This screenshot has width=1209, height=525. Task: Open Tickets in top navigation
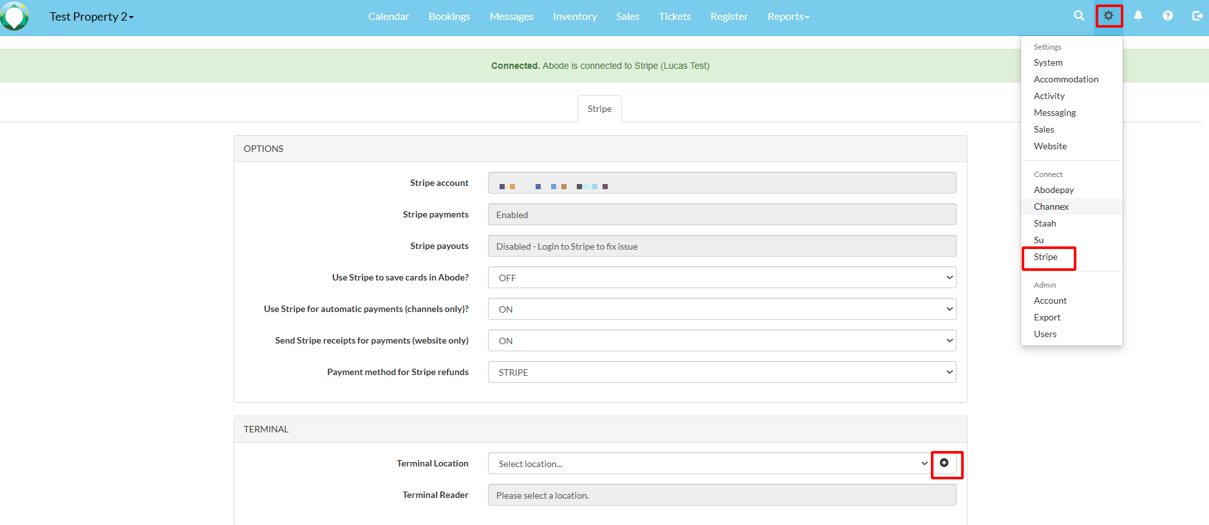(675, 17)
